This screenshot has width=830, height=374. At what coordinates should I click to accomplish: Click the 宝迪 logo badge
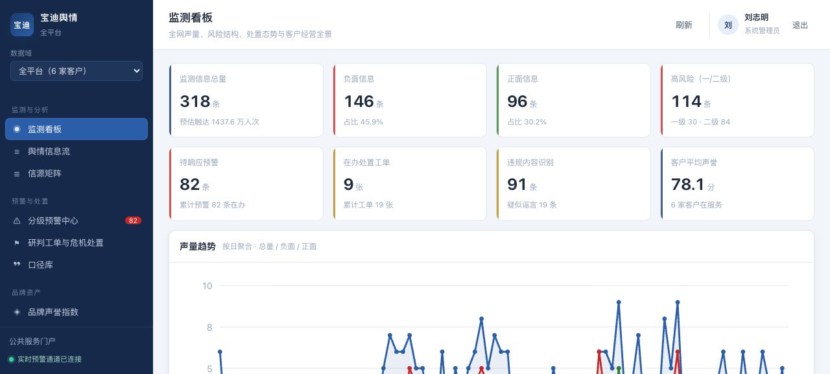coord(22,25)
